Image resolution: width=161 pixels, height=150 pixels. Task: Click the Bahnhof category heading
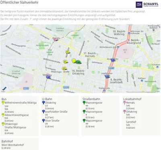coord(7,141)
